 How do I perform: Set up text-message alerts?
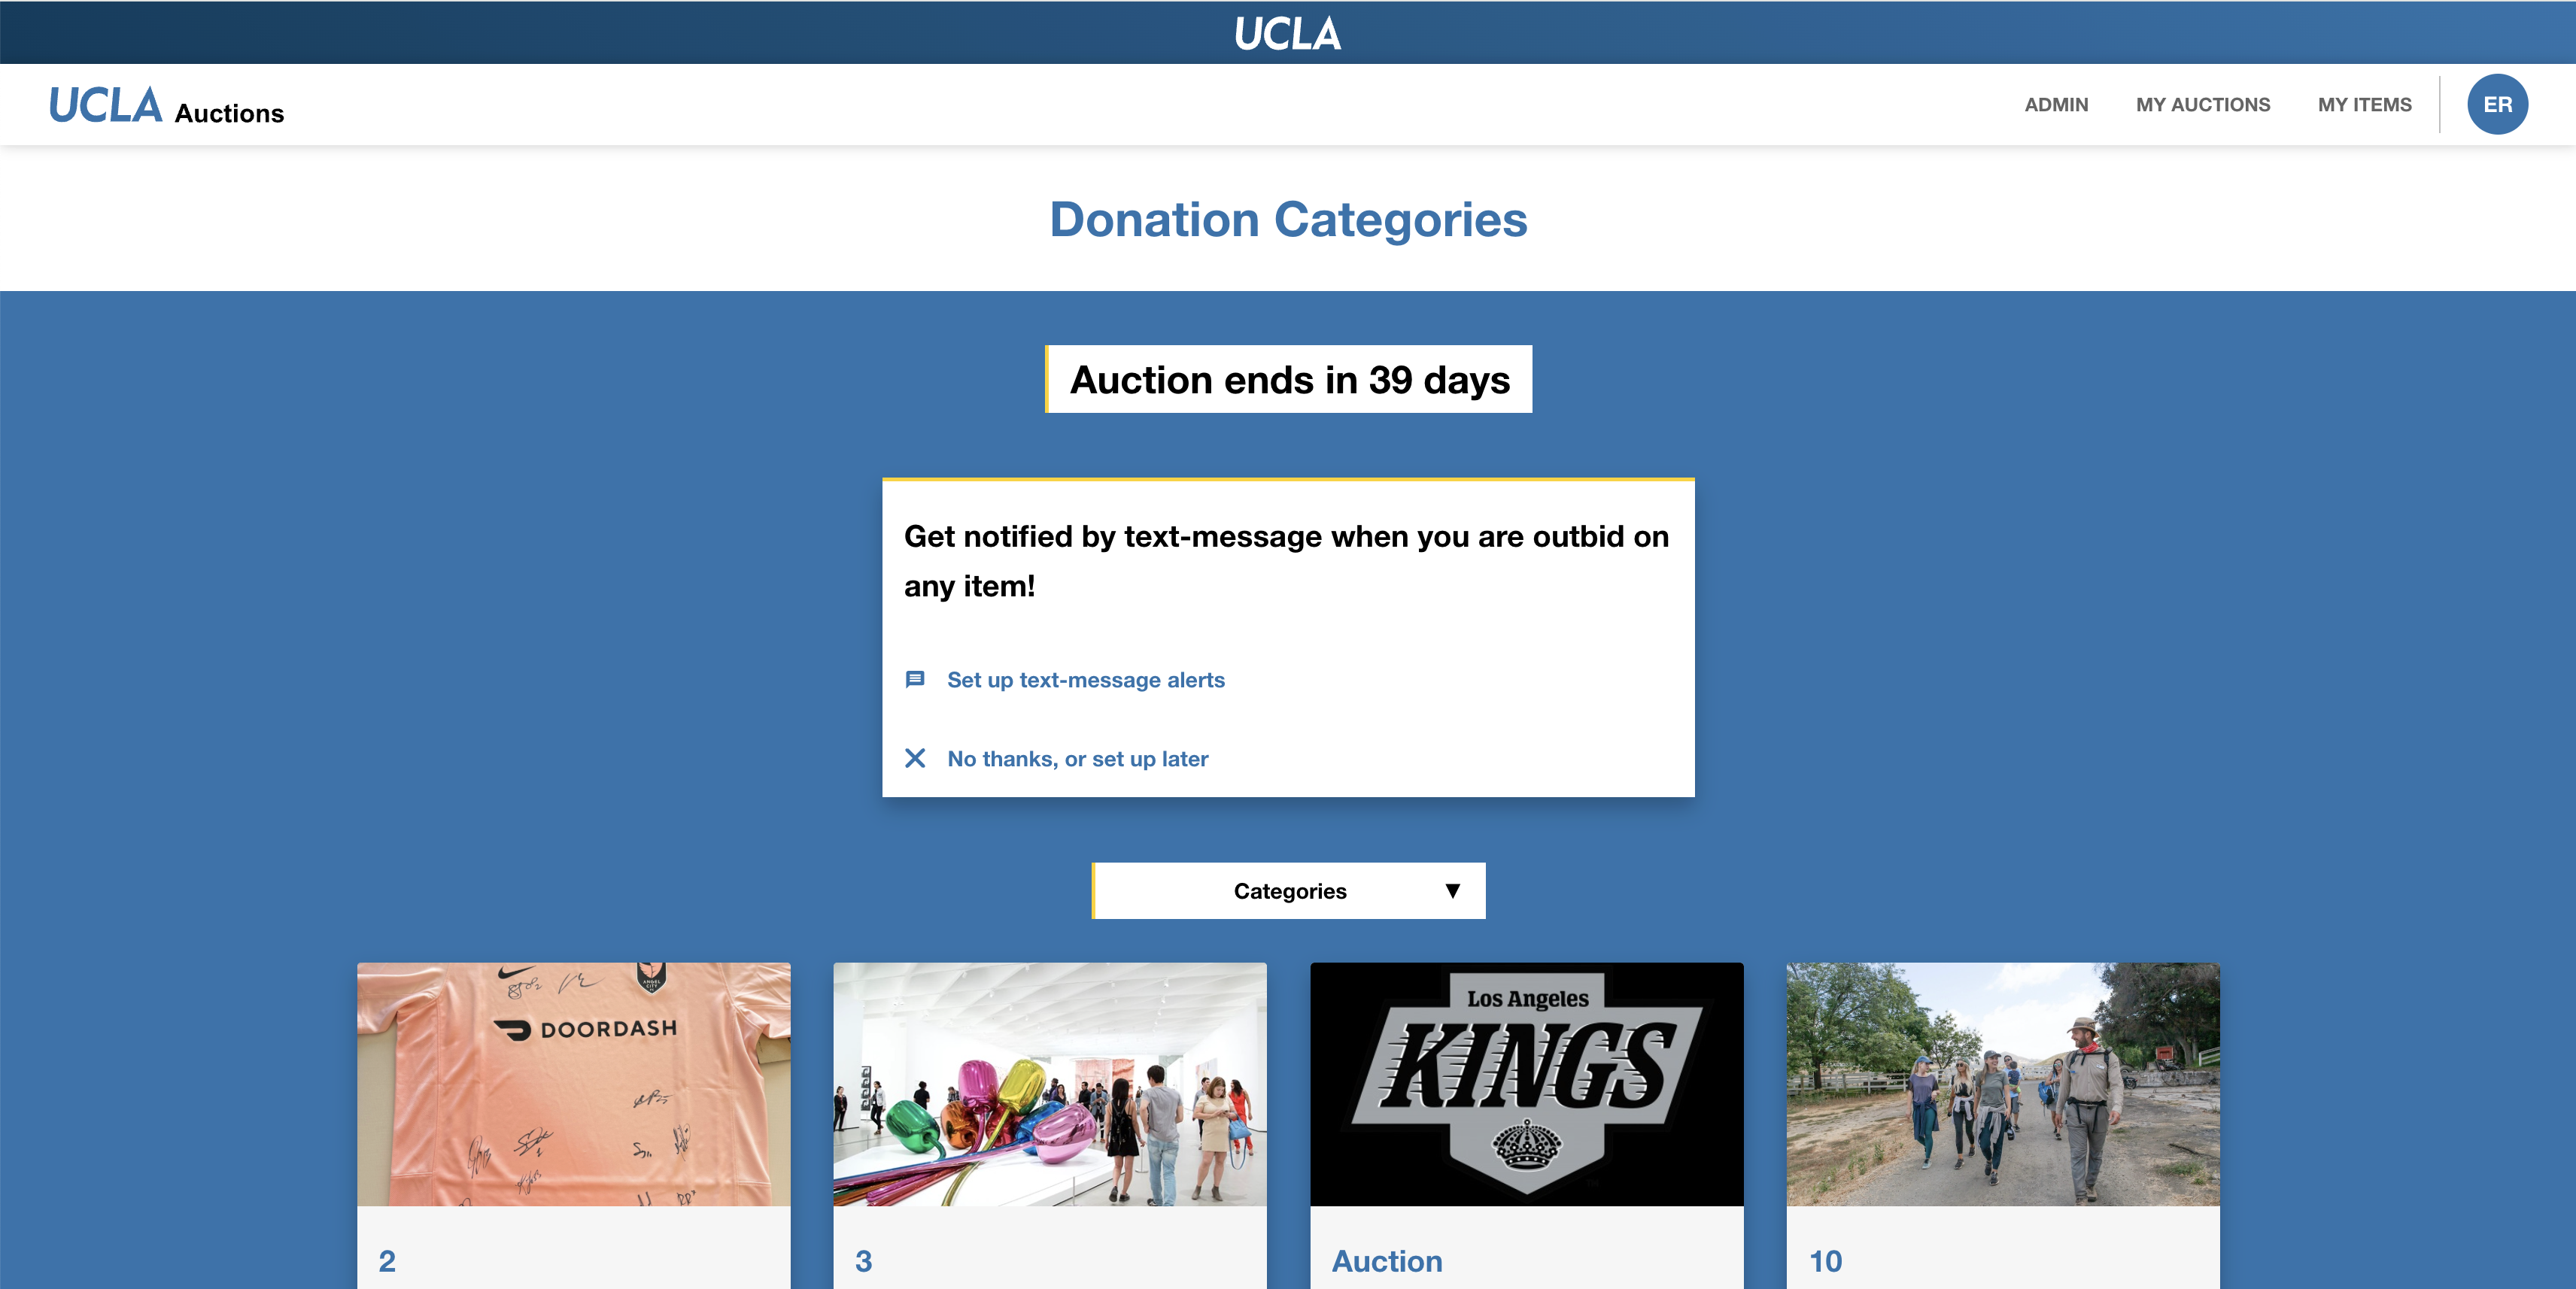point(1086,680)
